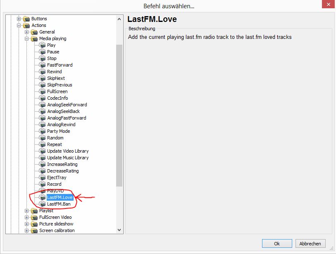
Task: Click the EjectTray action icon
Action: (43, 177)
